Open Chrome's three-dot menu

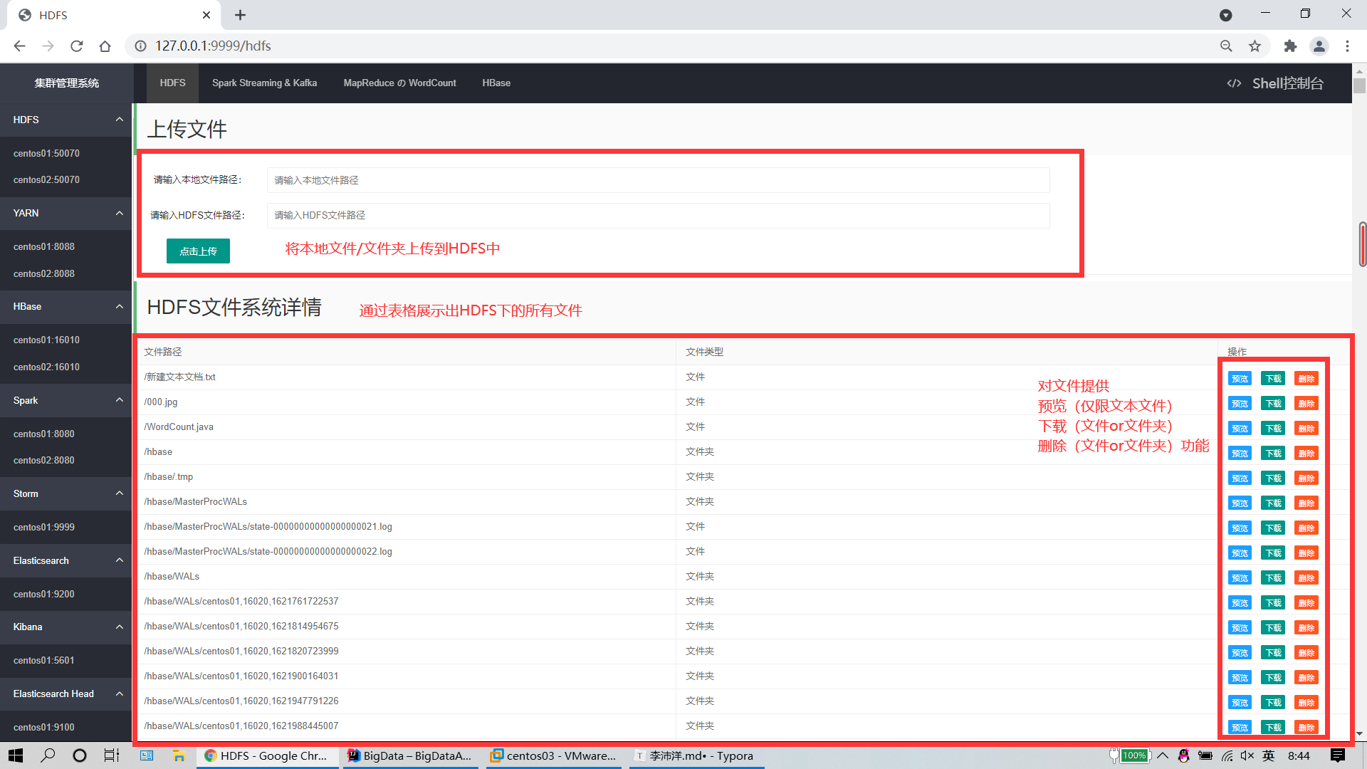point(1347,46)
